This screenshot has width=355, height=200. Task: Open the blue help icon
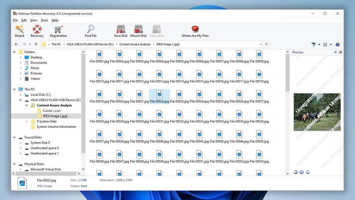click(338, 45)
